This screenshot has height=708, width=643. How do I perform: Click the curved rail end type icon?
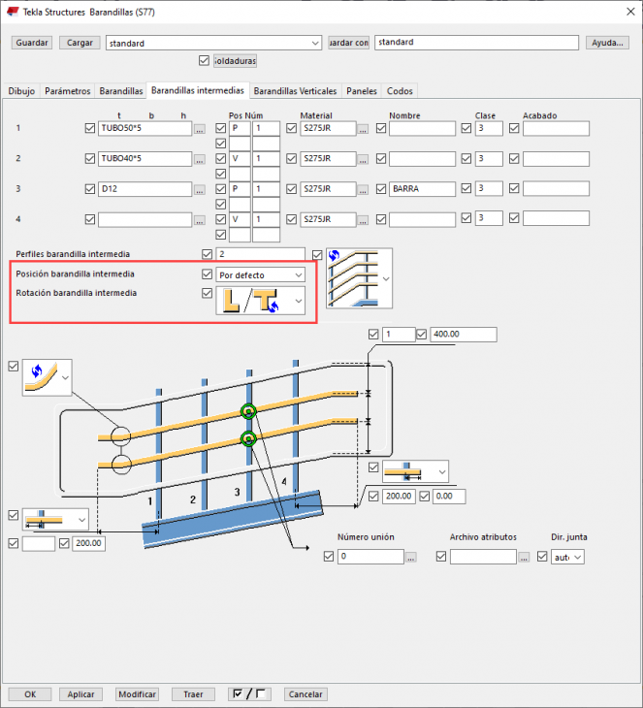click(x=41, y=377)
